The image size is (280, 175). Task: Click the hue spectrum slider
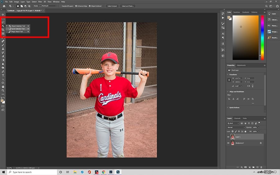[x=262, y=38]
